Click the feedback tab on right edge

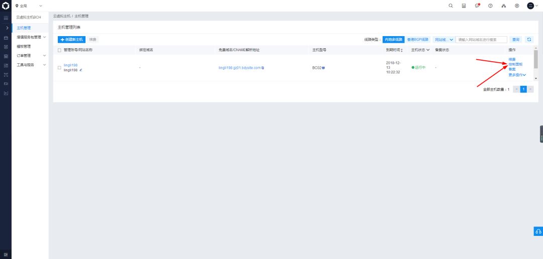click(x=541, y=134)
